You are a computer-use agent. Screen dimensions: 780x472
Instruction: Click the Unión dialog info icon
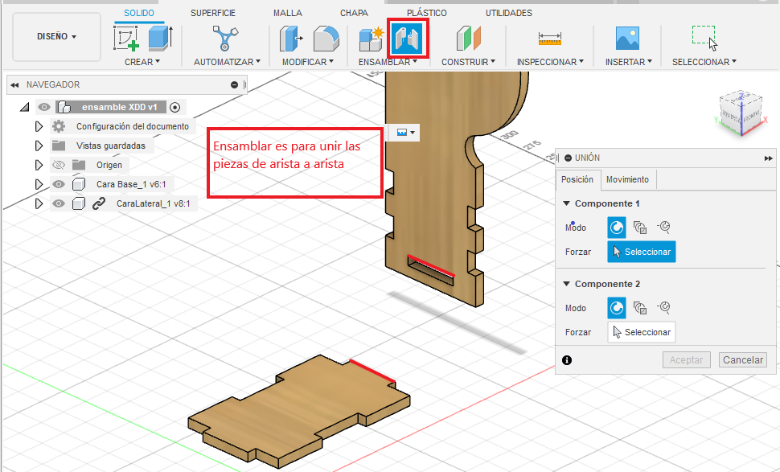[567, 360]
